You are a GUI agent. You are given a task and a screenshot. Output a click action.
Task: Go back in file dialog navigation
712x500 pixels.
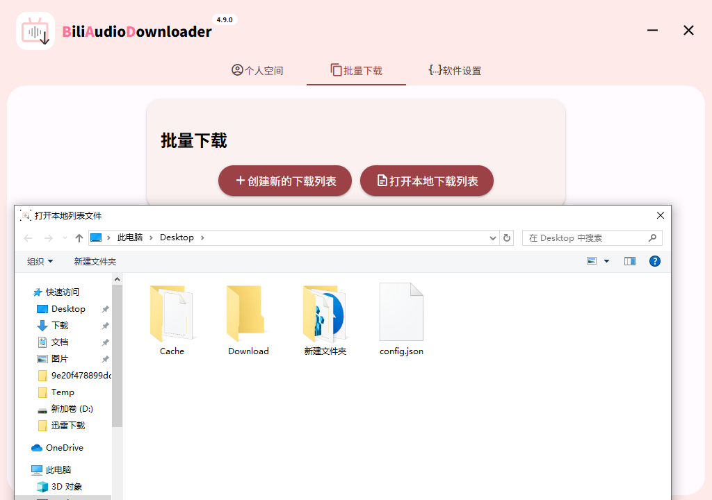coord(28,237)
